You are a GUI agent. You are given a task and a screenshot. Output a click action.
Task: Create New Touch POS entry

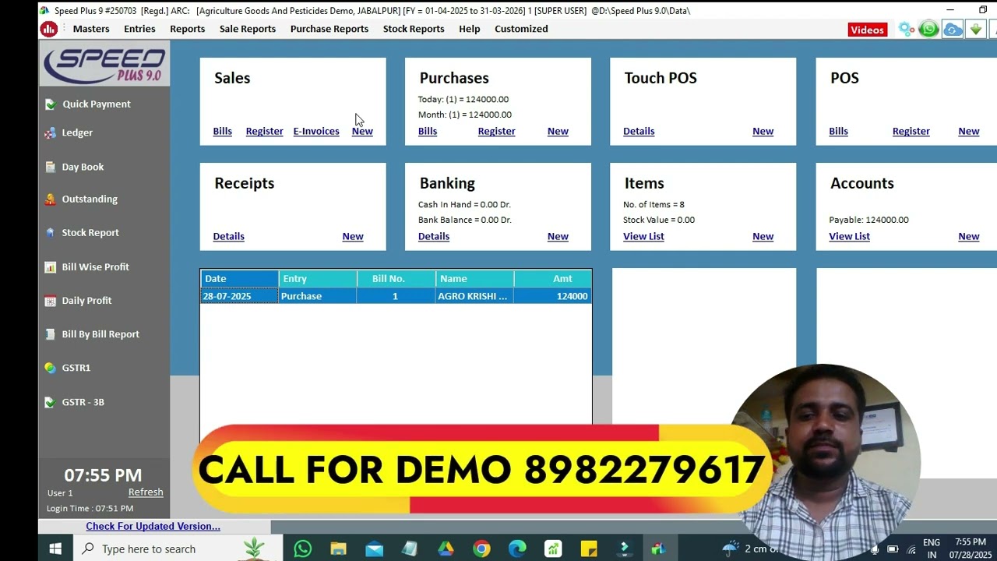pyautogui.click(x=763, y=131)
